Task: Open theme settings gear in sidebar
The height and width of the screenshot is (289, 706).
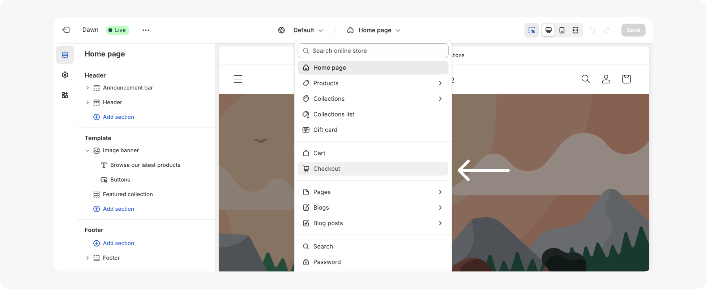Action: click(65, 75)
